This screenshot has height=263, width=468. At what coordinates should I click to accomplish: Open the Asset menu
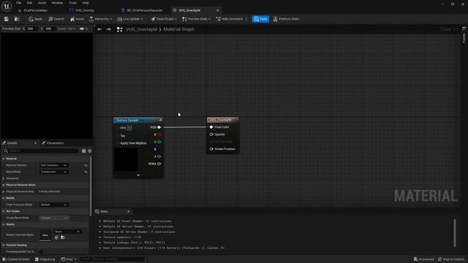(42, 3)
